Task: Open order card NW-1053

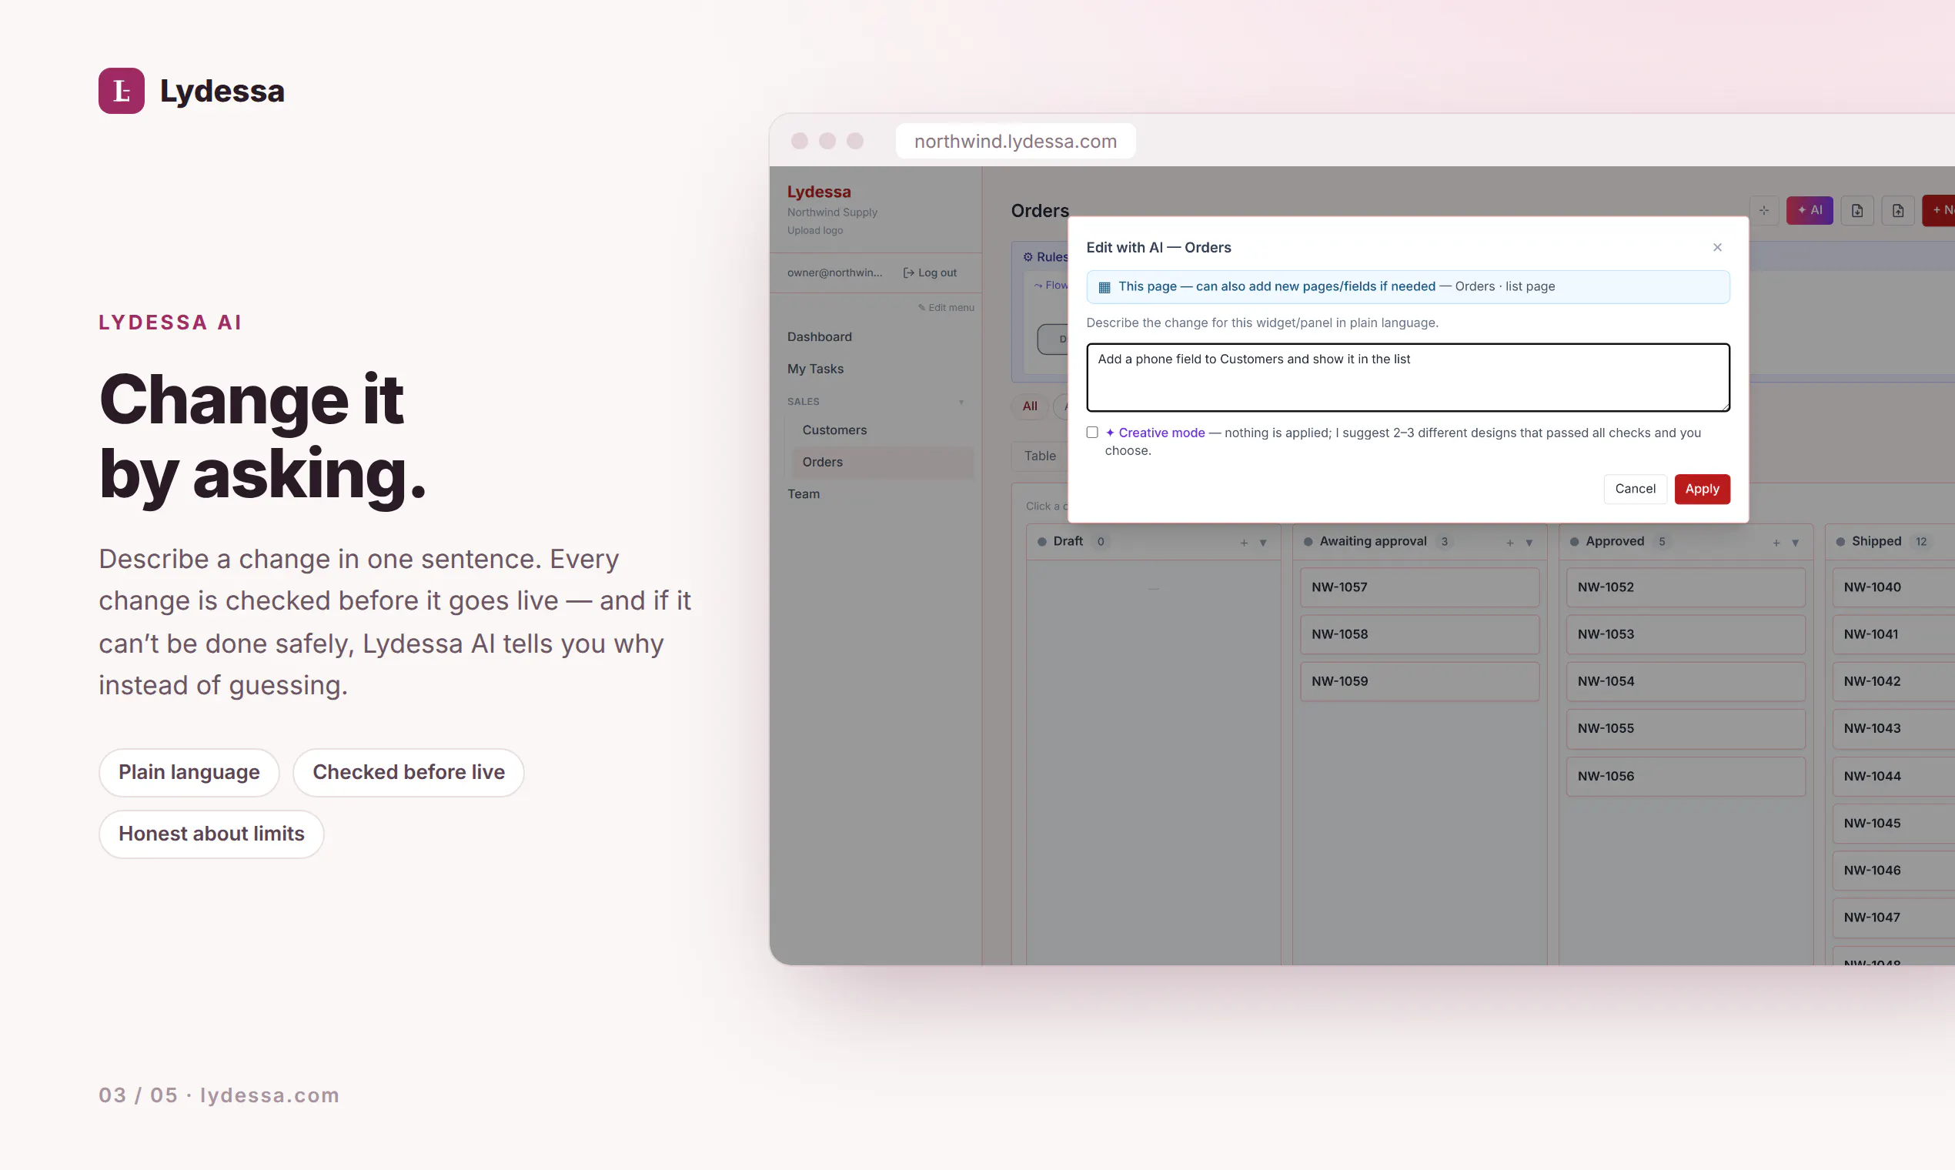Action: click(1686, 635)
